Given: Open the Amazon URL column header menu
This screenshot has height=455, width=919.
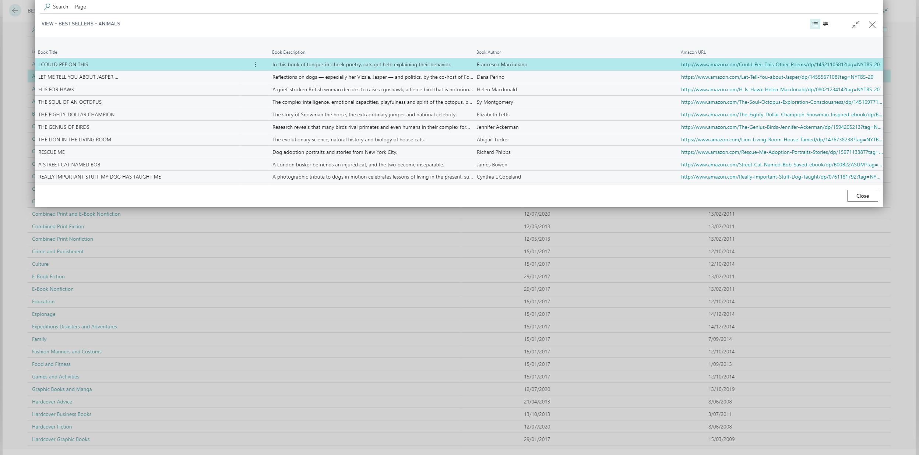Looking at the screenshot, I should 693,52.
